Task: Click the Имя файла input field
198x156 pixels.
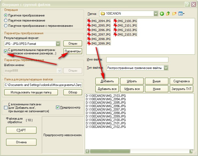Action: pos(137,59)
